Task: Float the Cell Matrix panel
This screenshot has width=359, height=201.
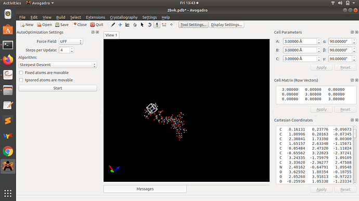Action: pos(352,81)
